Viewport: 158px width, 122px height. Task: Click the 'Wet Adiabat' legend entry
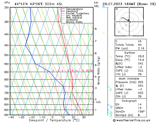pos(74,18)
